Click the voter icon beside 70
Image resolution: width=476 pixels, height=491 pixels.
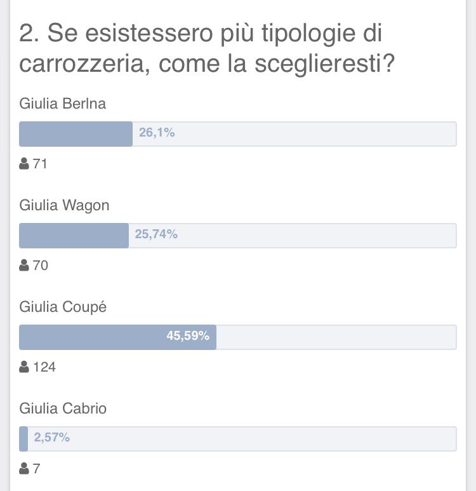coord(24,266)
